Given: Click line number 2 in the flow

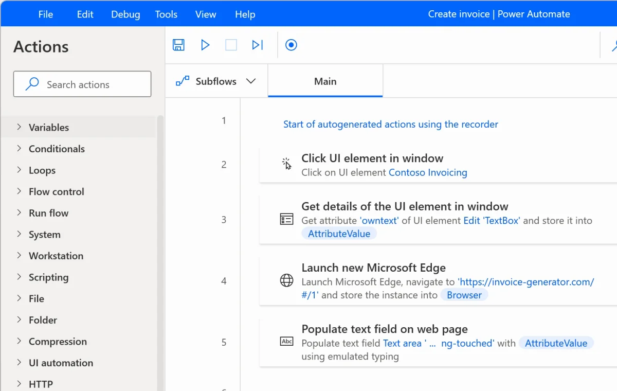Looking at the screenshot, I should [x=224, y=165].
